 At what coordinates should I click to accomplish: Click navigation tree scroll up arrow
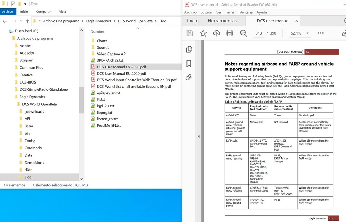coord(81,30)
